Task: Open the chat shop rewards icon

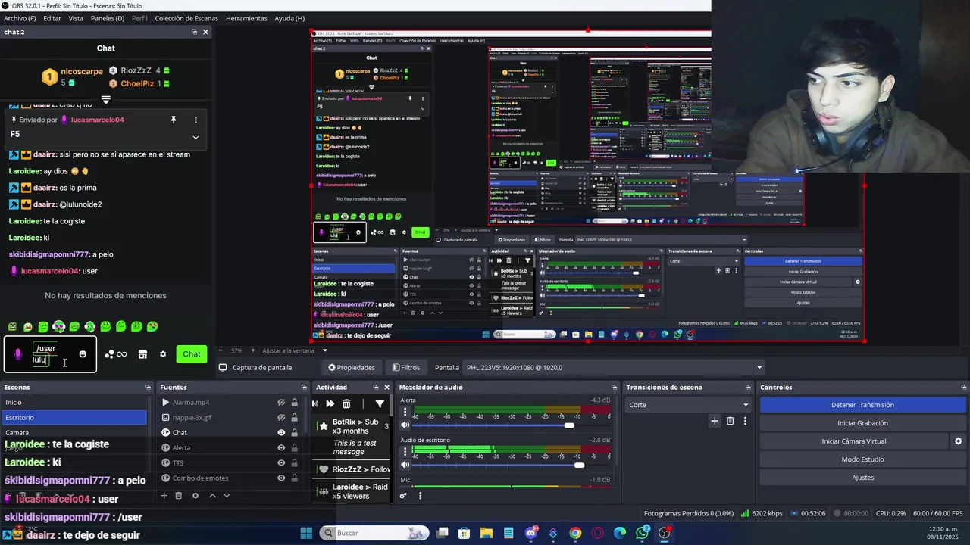Action: coord(142,354)
